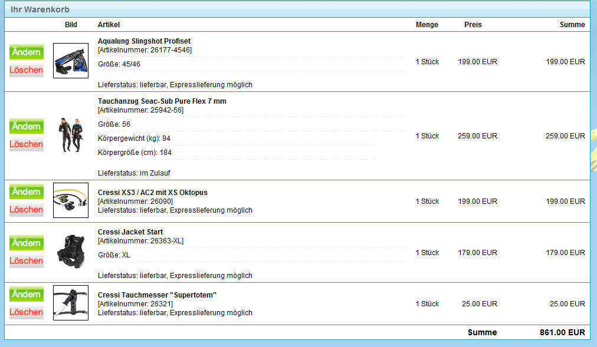Click Löschen for Cressi Jacket Start

click(x=27, y=261)
